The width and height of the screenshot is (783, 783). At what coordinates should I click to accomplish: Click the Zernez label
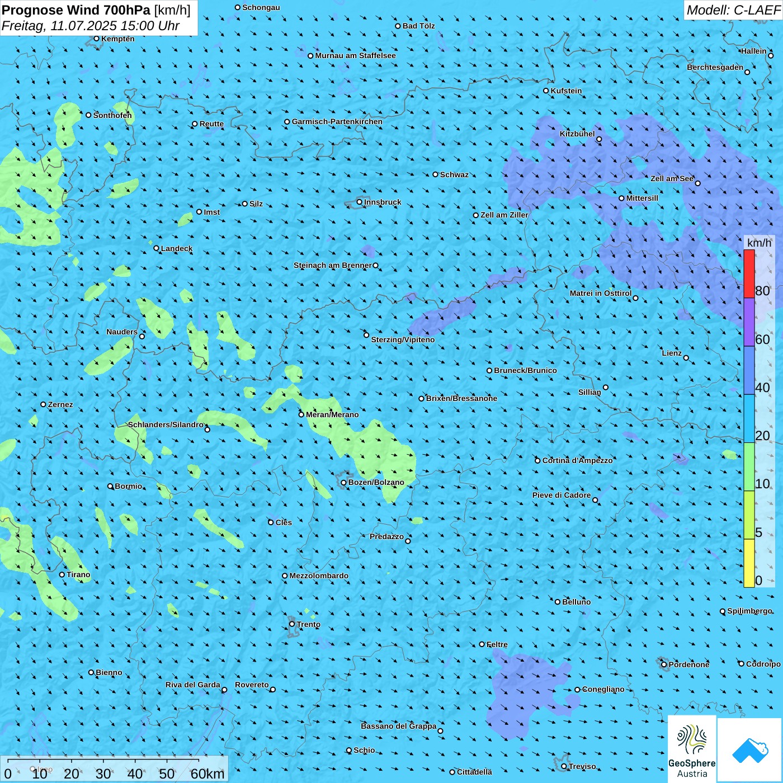click(x=60, y=404)
